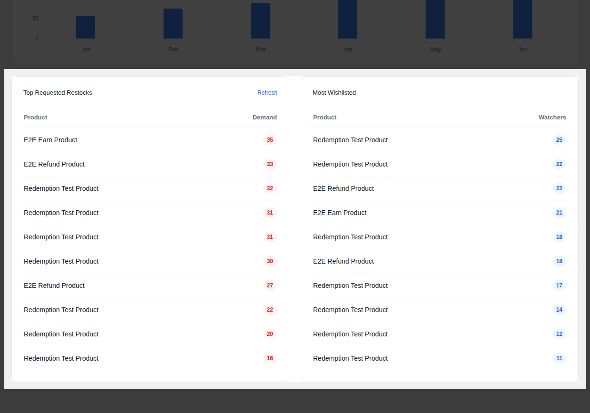Viewport: 590px width, 413px height.
Task: Click the Mar bar in the chart
Action: tap(260, 20)
